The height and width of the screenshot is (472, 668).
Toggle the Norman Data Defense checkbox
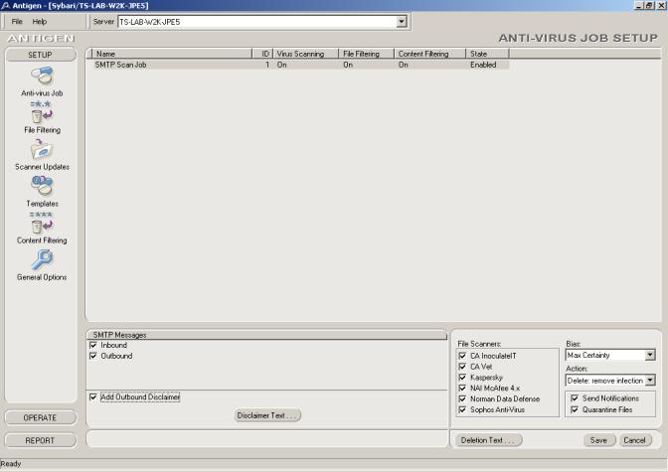462,398
